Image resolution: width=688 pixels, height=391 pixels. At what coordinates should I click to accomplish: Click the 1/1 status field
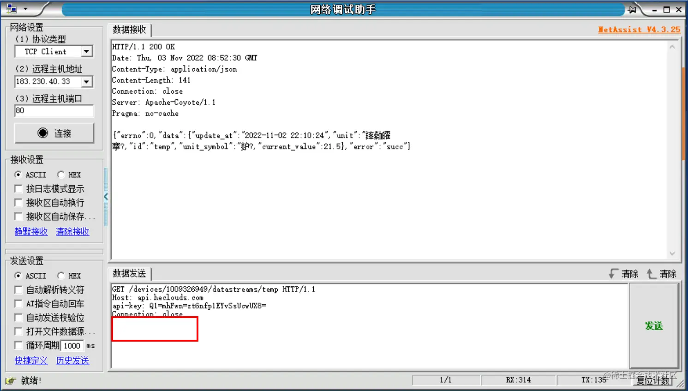tap(446, 380)
